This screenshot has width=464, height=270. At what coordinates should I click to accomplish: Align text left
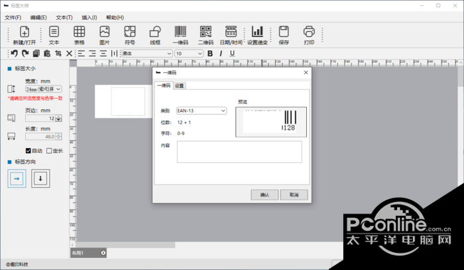pos(82,54)
